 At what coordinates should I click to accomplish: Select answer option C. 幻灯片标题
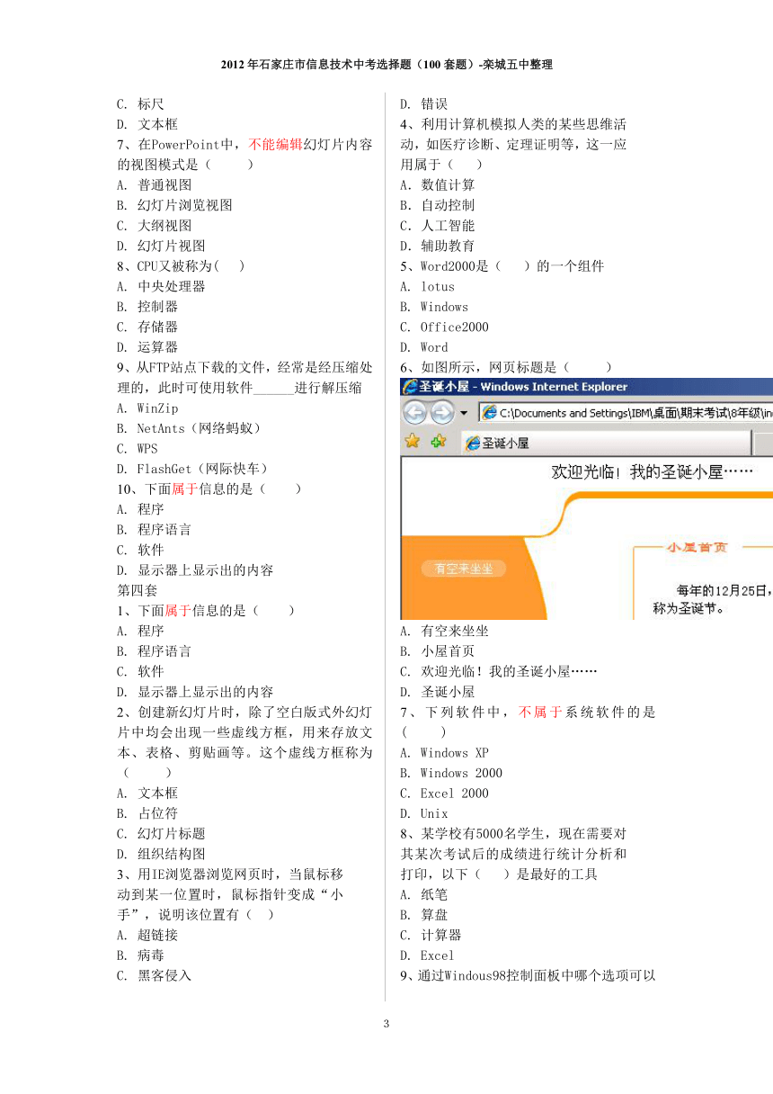161,833
